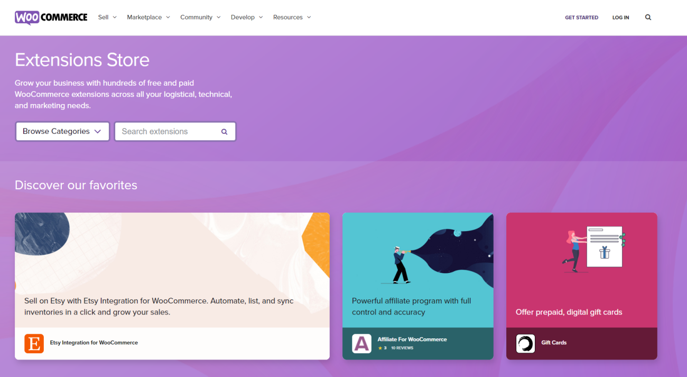Open Etsy Integration for WooCommerce link
687x377 pixels.
point(94,343)
